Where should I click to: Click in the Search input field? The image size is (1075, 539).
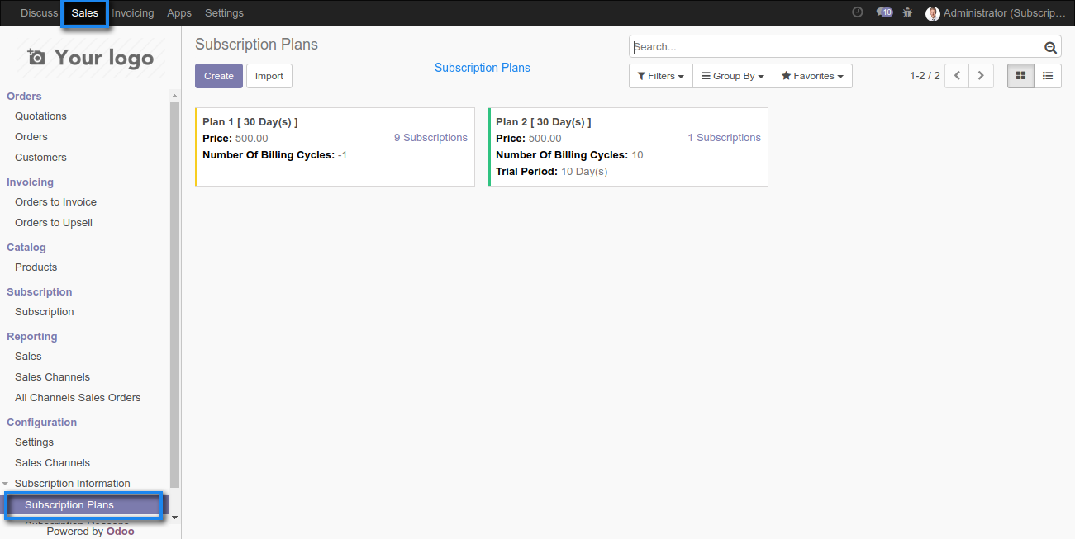click(835, 47)
